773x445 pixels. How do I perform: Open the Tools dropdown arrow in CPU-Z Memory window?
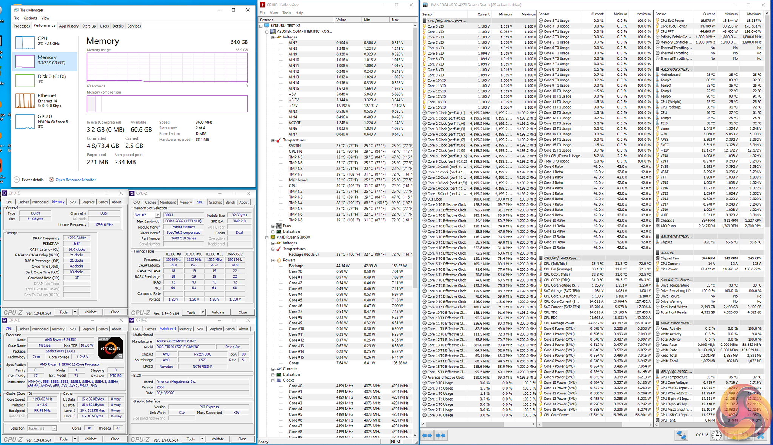coord(75,312)
